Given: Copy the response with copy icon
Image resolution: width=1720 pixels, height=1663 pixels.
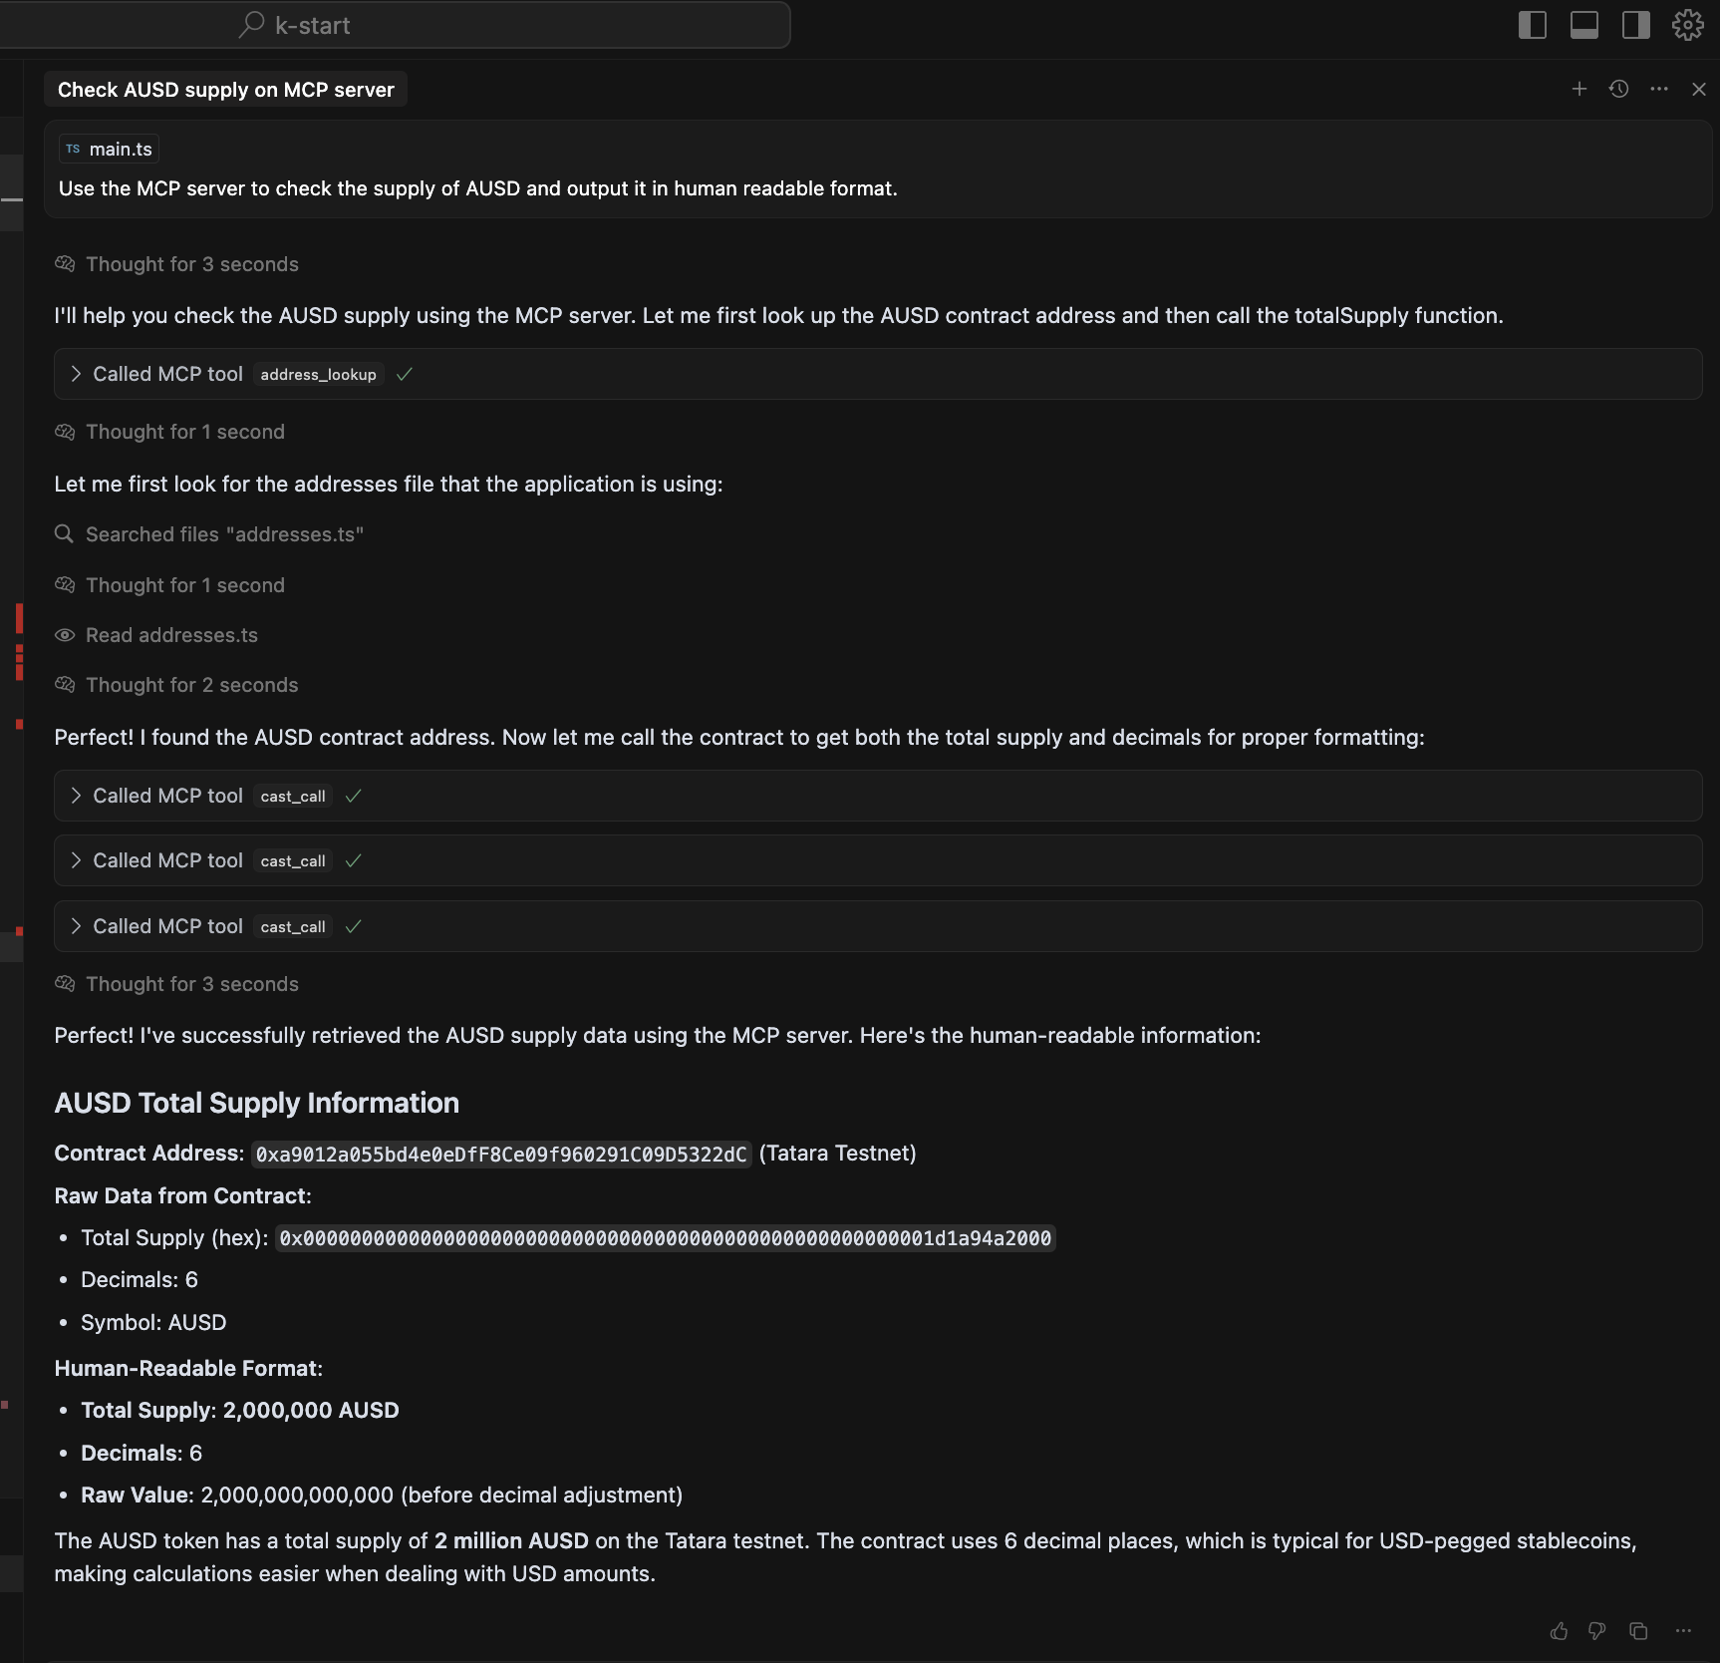Looking at the screenshot, I should coord(1638,1631).
